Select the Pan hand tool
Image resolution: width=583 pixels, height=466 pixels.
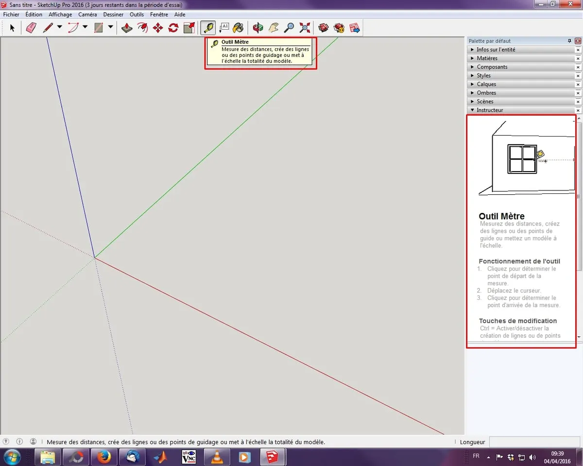(274, 28)
